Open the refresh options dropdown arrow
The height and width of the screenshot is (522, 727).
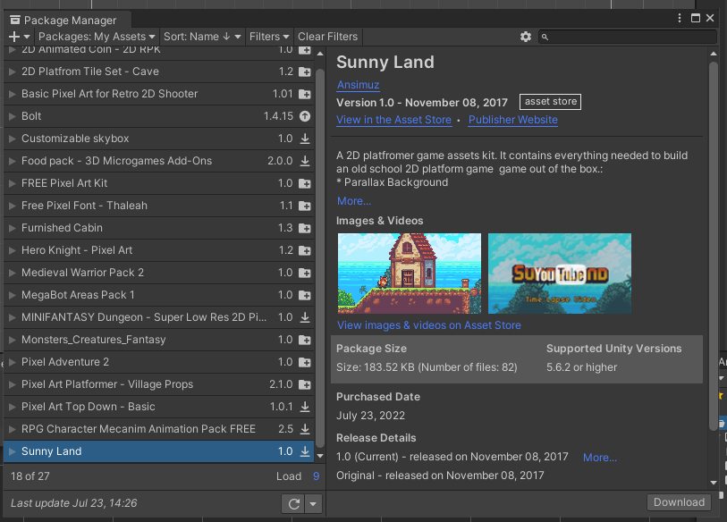[x=313, y=504]
